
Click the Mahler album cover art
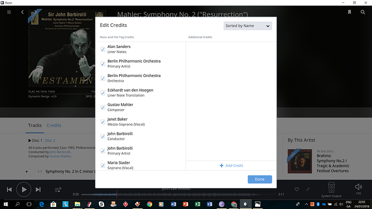(x=61, y=48)
